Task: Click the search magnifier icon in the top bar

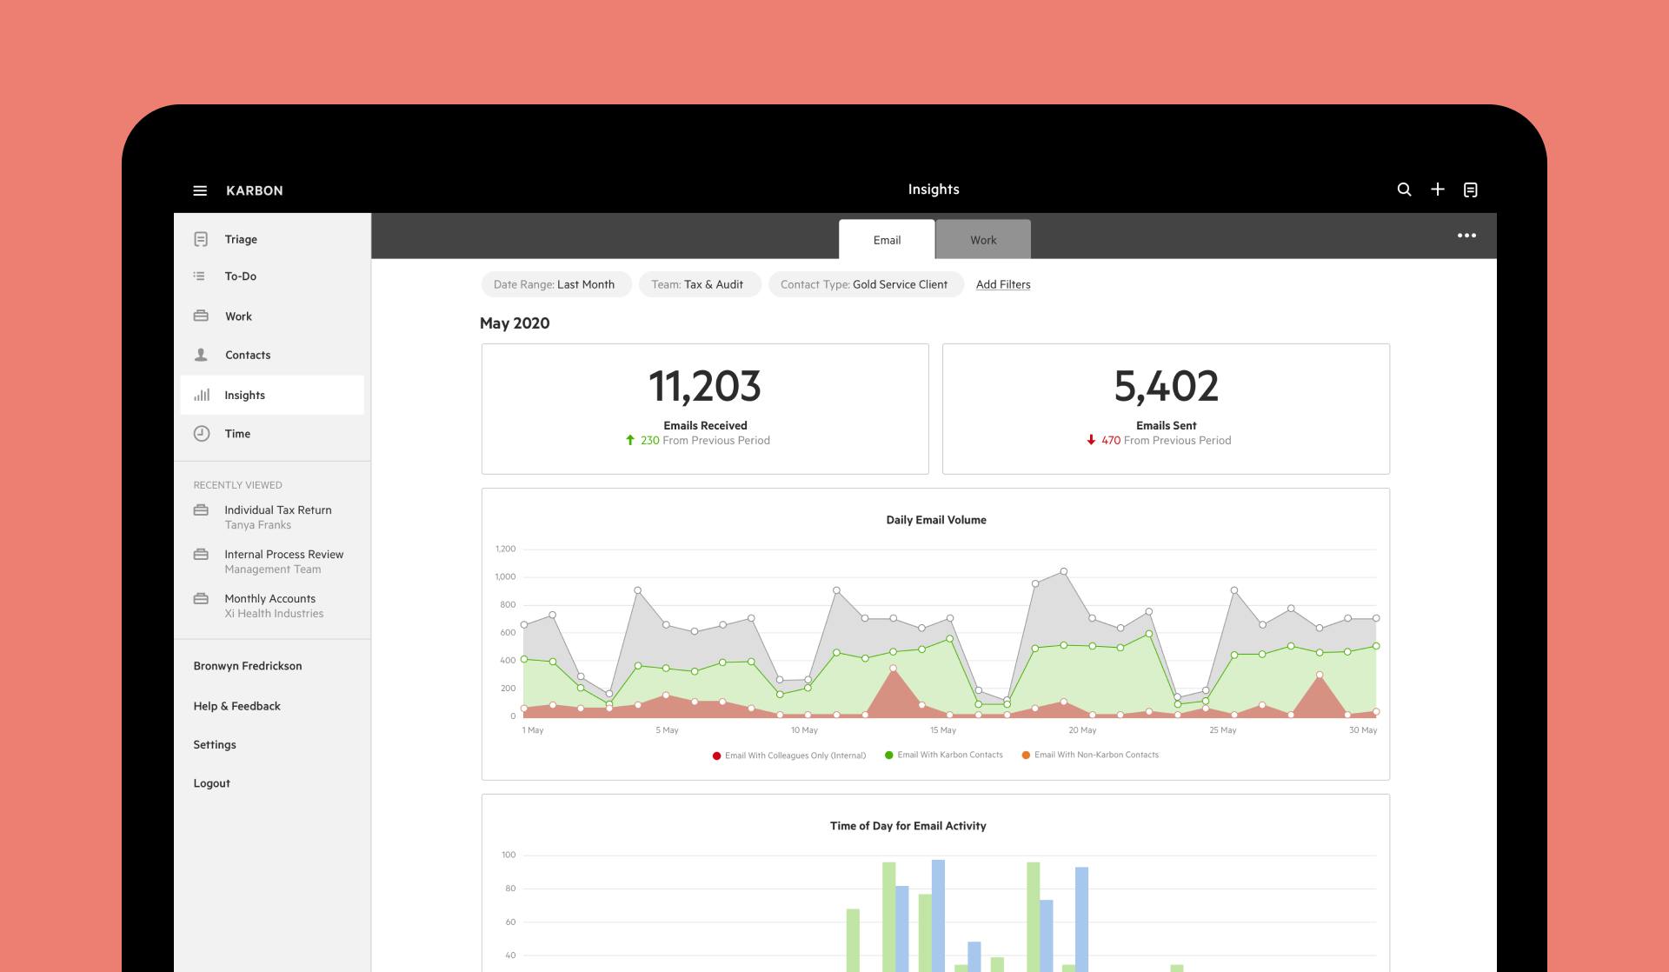Action: click(x=1405, y=189)
